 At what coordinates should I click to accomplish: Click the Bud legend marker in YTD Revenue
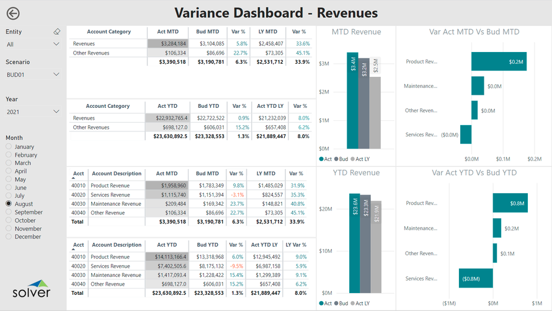point(336,303)
